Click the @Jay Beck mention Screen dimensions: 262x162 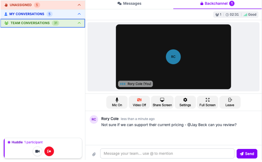point(197,125)
